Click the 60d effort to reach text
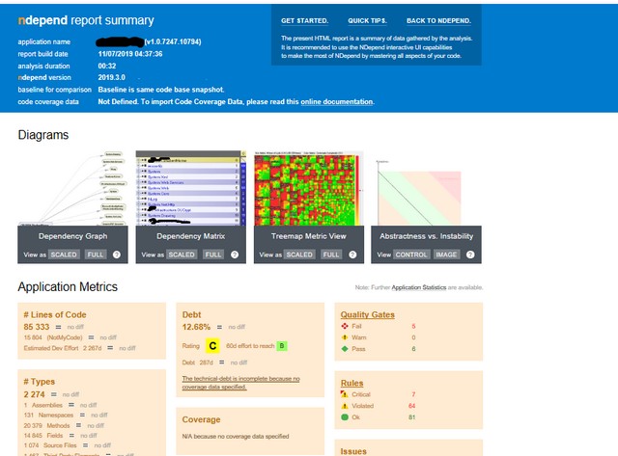618x456 pixels. pyautogui.click(x=250, y=346)
